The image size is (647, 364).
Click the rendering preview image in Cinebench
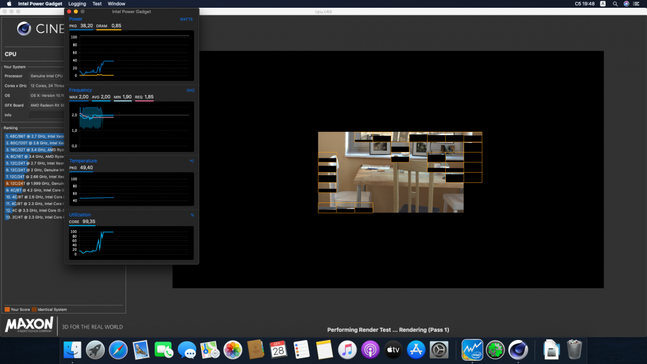[x=400, y=173]
